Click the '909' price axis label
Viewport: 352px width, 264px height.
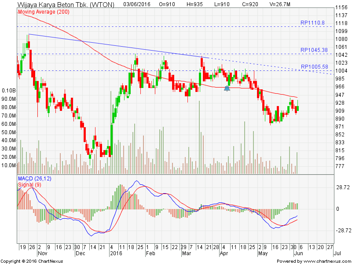340,111
